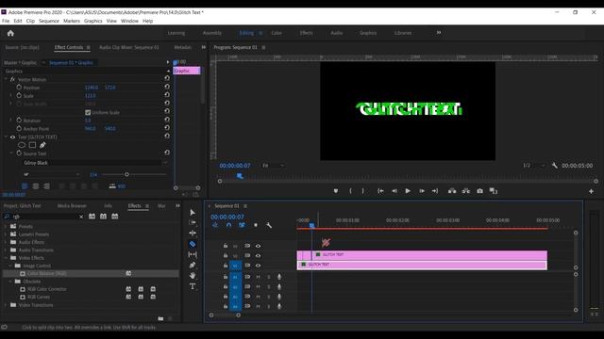
Task: Collapse the Video Effects folder
Action: point(6,257)
